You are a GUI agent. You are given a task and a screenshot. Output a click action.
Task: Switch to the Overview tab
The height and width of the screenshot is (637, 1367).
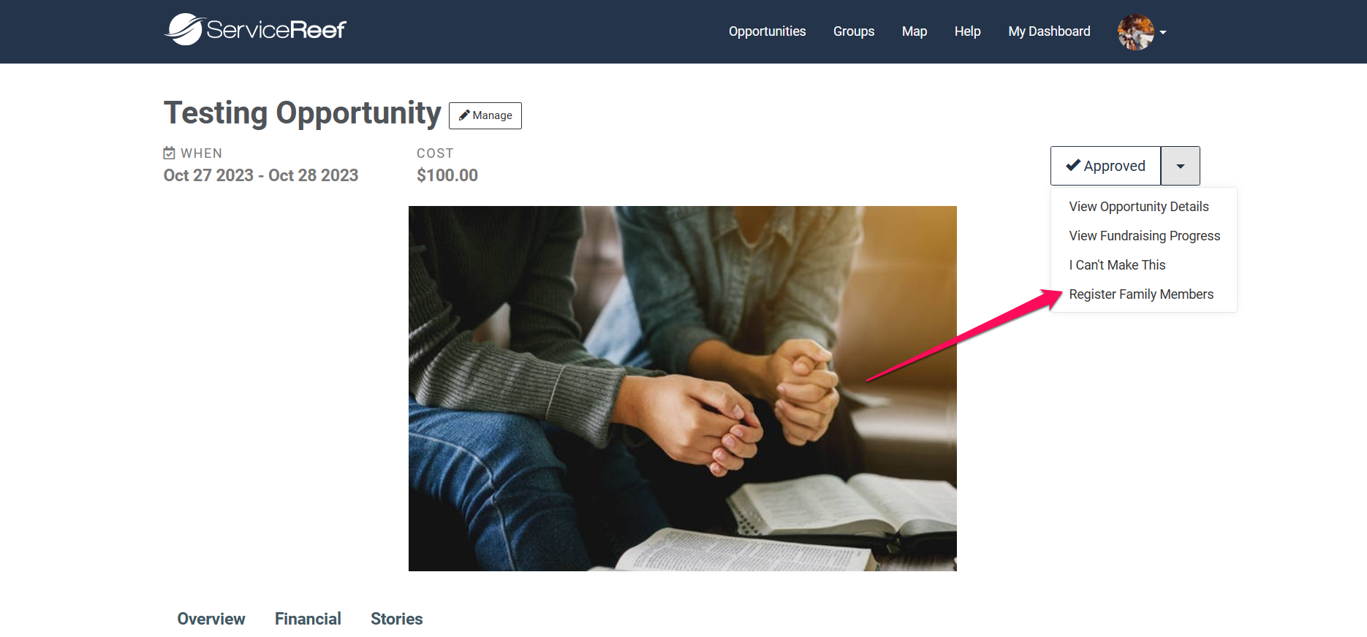click(211, 619)
